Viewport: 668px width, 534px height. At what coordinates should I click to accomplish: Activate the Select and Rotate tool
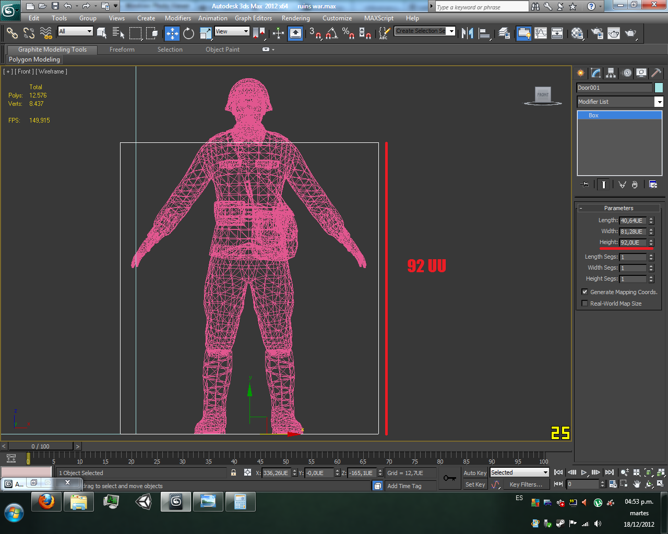tap(189, 33)
